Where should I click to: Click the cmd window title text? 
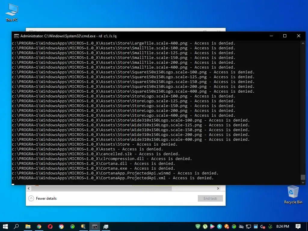pos(68,36)
